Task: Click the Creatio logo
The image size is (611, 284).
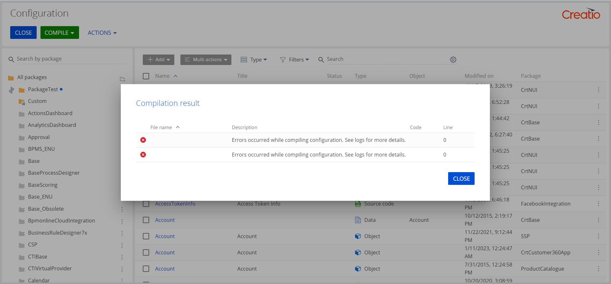Action: coord(580,14)
